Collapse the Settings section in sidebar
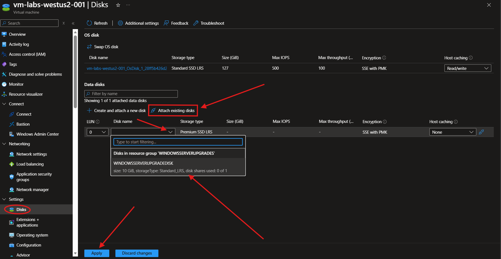Image resolution: width=501 pixels, height=259 pixels. point(4,199)
